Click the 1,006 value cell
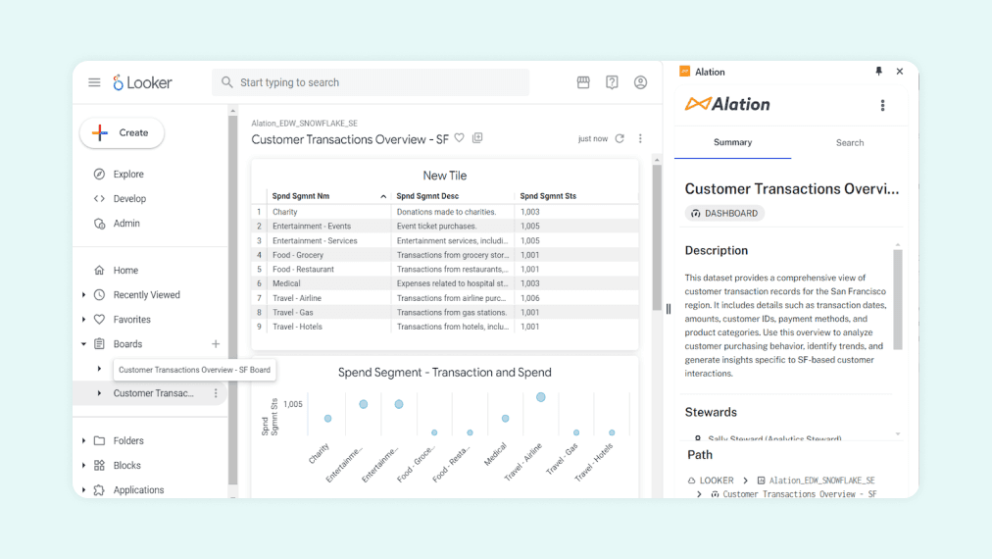Viewport: 992px width, 559px height. click(530, 298)
